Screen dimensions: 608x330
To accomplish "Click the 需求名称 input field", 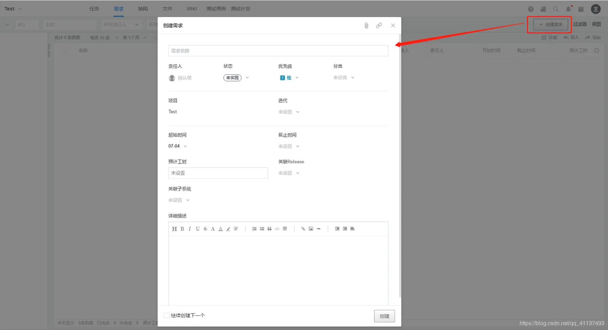I will [278, 50].
